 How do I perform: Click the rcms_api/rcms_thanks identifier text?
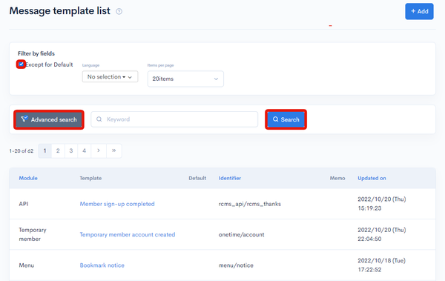point(250,204)
